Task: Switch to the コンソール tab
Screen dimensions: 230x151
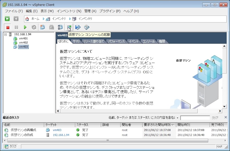Action: (x=149, y=42)
